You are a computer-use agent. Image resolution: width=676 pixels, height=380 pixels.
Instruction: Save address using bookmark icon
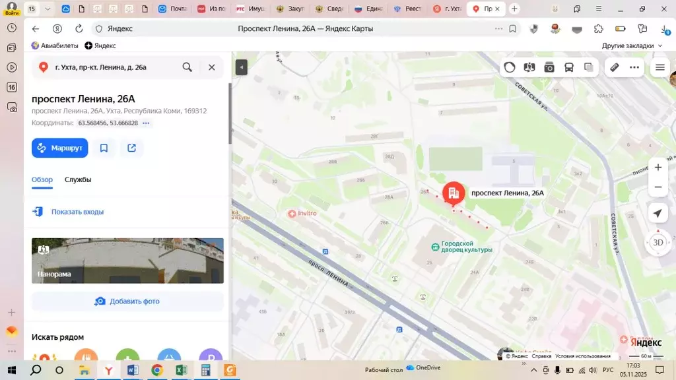click(104, 148)
